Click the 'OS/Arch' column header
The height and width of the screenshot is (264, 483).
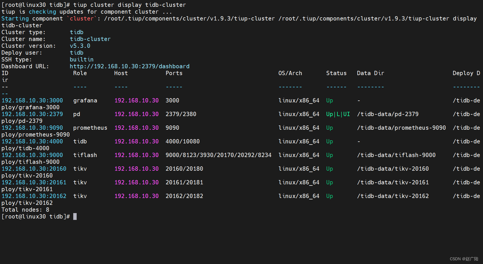point(290,73)
